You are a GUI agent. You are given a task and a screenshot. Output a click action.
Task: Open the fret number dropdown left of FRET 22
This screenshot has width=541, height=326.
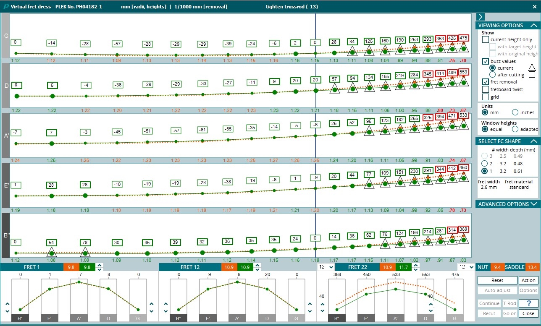tap(326, 267)
